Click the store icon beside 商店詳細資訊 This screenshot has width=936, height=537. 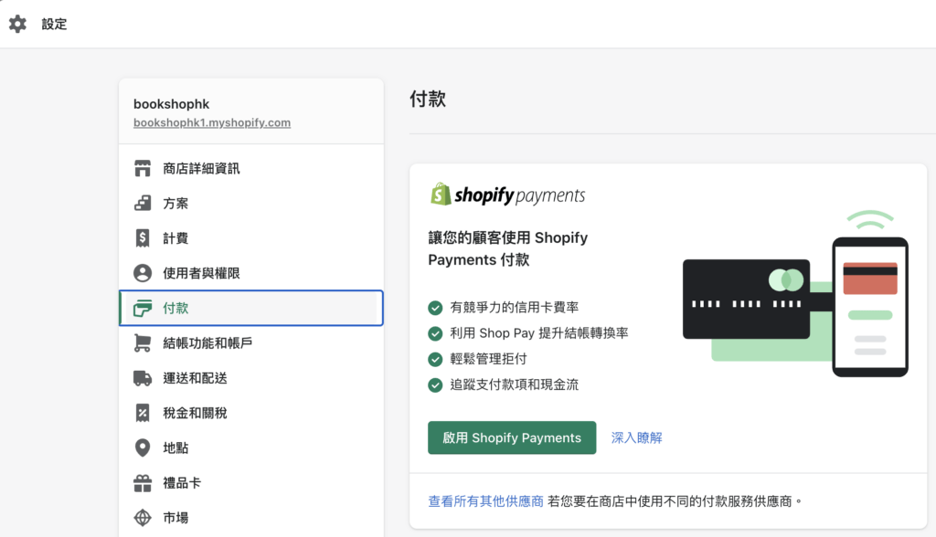tap(142, 168)
